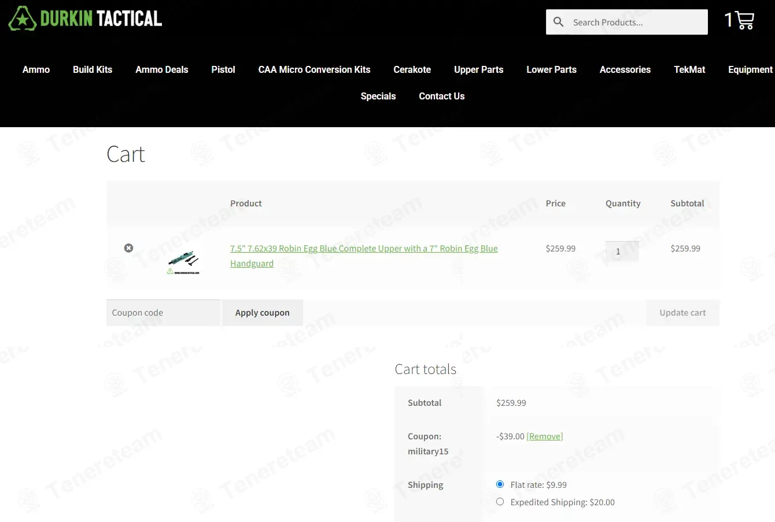The width and height of the screenshot is (775, 522).
Task: Click the quantity stepper field
Action: [622, 251]
